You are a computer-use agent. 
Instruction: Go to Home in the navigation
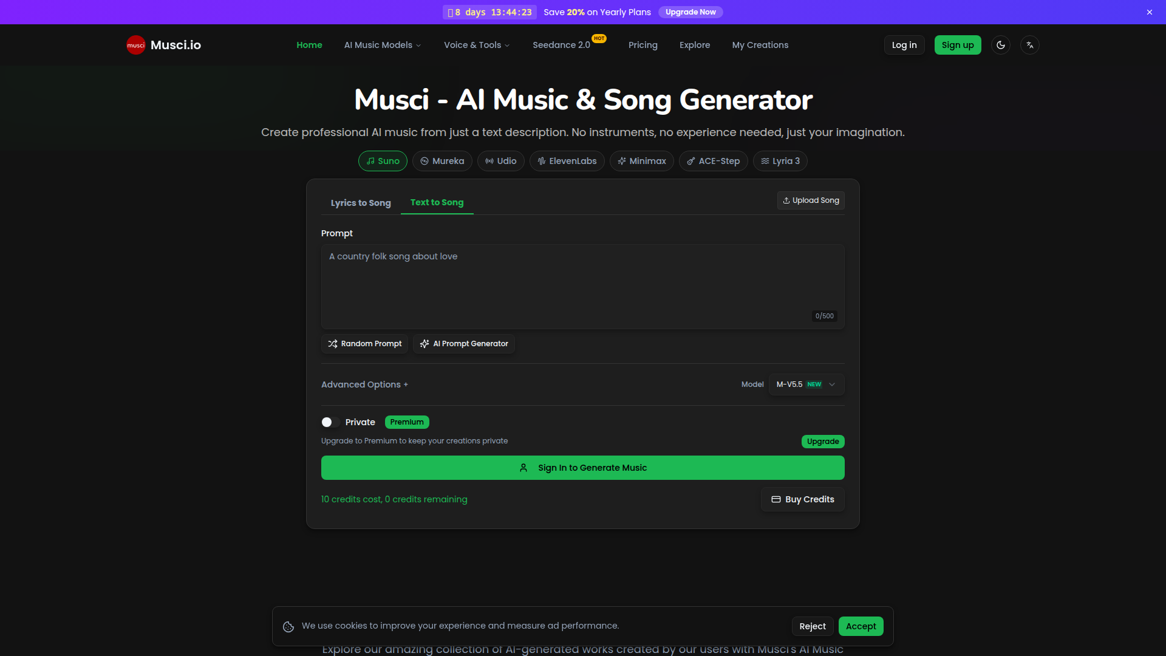click(x=309, y=45)
